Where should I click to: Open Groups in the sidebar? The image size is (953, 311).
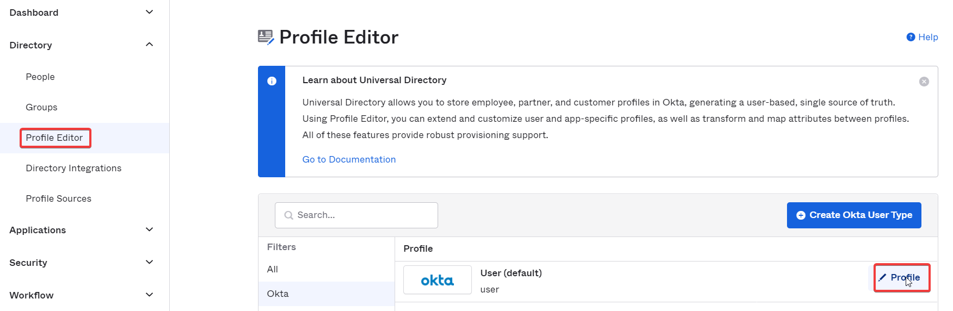point(41,107)
